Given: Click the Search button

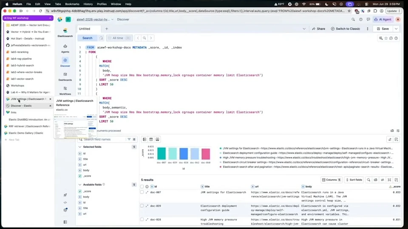Looking at the screenshot, I should (x=87, y=38).
